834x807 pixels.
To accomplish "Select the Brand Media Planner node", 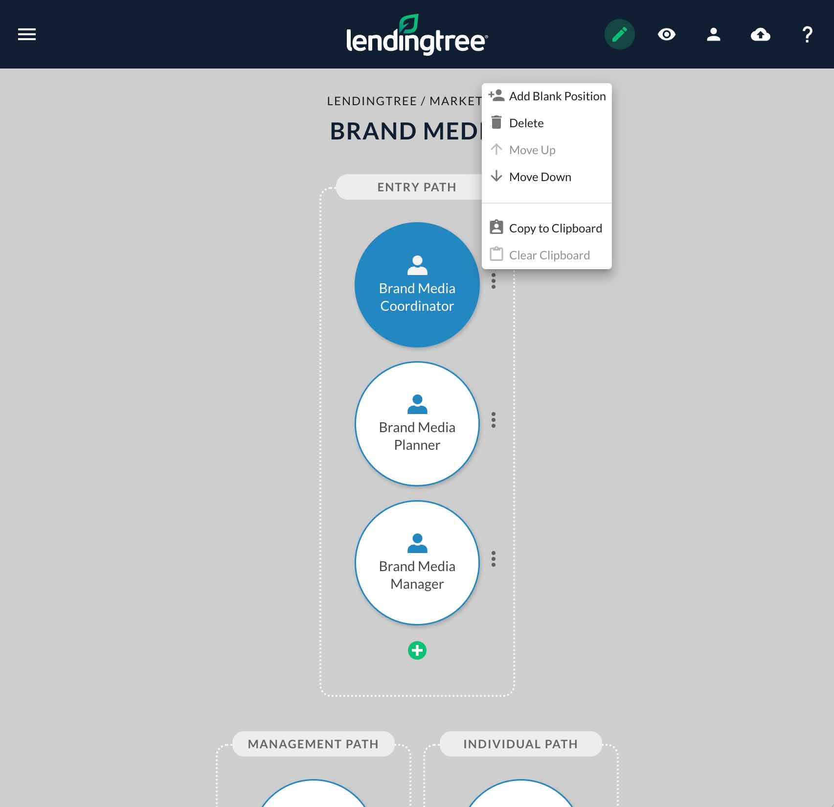I will tap(417, 424).
